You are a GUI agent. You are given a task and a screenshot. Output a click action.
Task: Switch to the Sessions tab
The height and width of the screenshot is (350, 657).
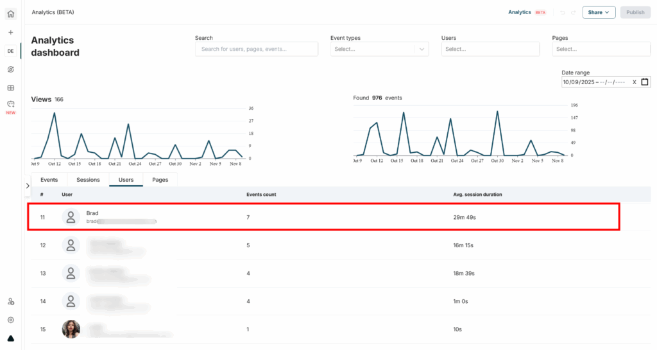point(88,180)
